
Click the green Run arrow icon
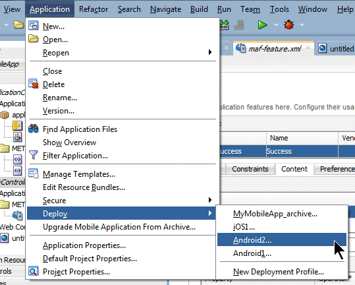(262, 24)
